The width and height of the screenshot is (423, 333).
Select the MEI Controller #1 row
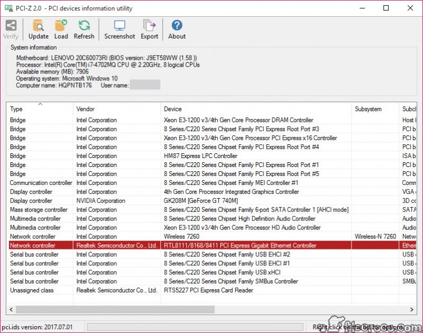pos(212,183)
